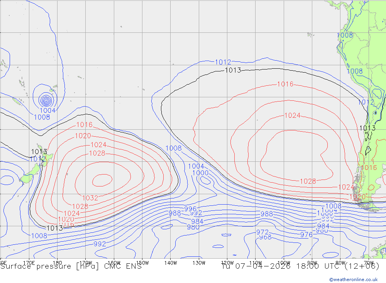Click the red 1016 label over southern Chile
386x283 pixels.
[x=369, y=168]
